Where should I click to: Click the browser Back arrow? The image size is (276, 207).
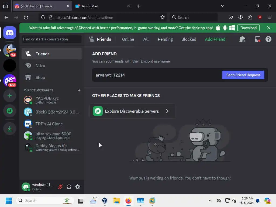6,18
